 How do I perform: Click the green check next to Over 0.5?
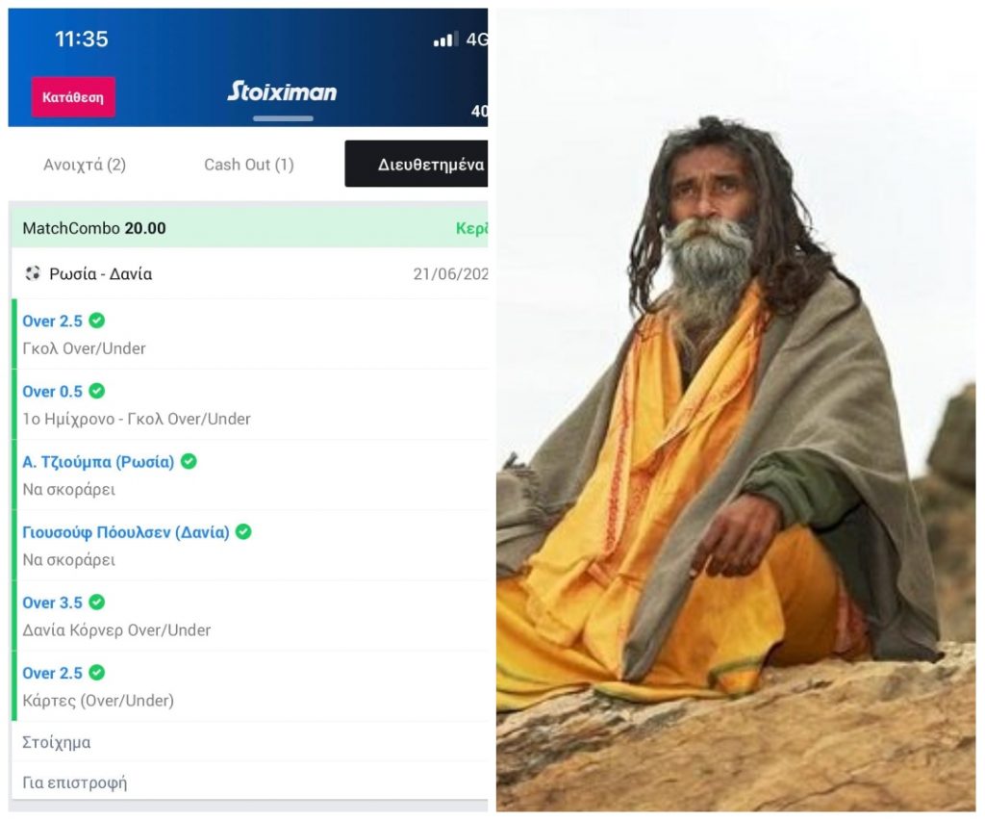97,391
